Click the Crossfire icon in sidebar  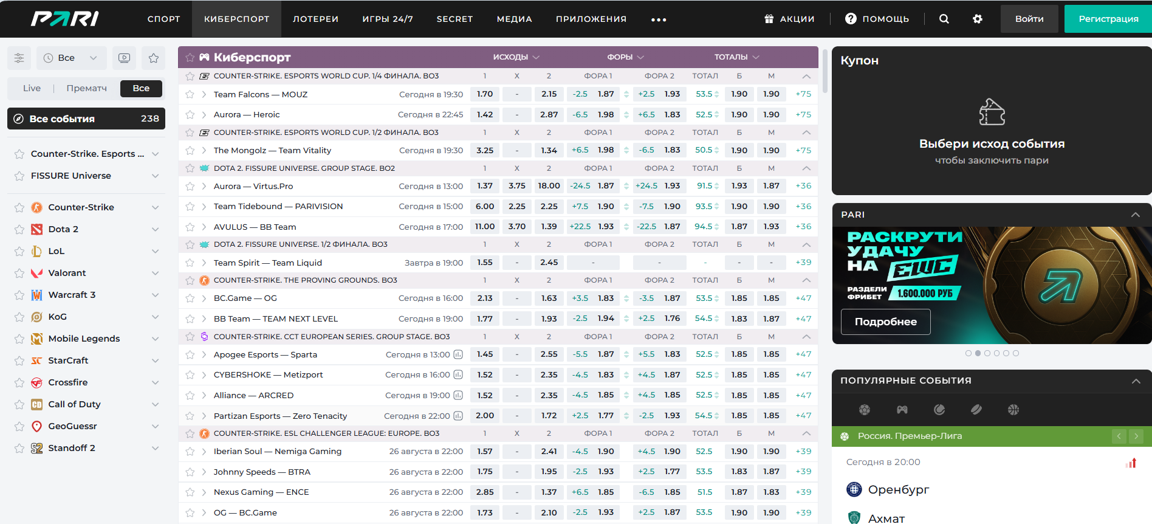pos(36,382)
